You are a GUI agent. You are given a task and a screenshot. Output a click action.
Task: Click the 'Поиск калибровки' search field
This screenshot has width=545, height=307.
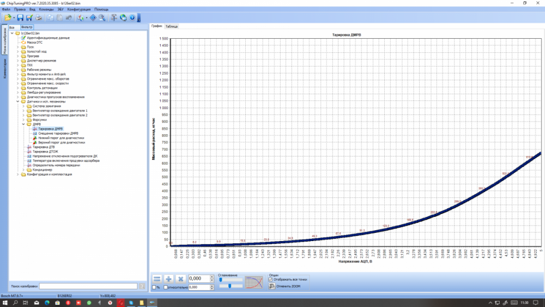pos(88,286)
